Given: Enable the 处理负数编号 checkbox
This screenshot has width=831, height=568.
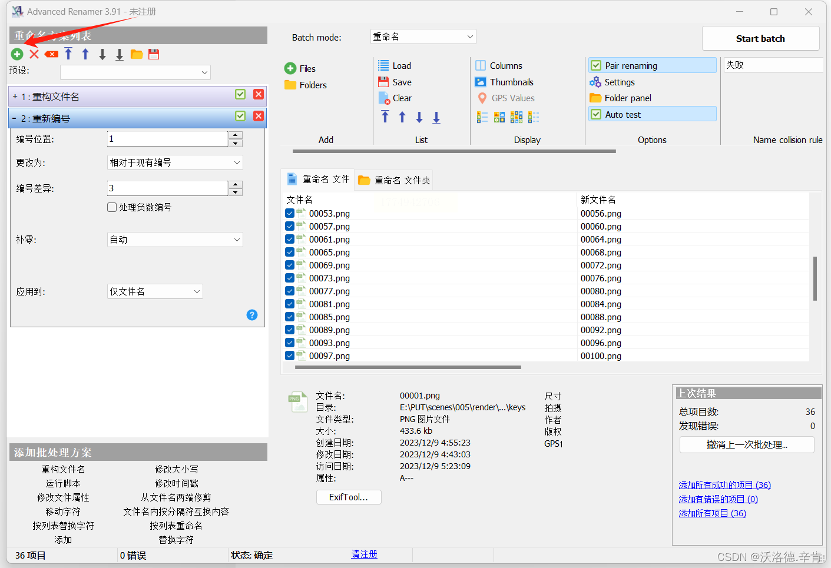Looking at the screenshot, I should [x=112, y=207].
